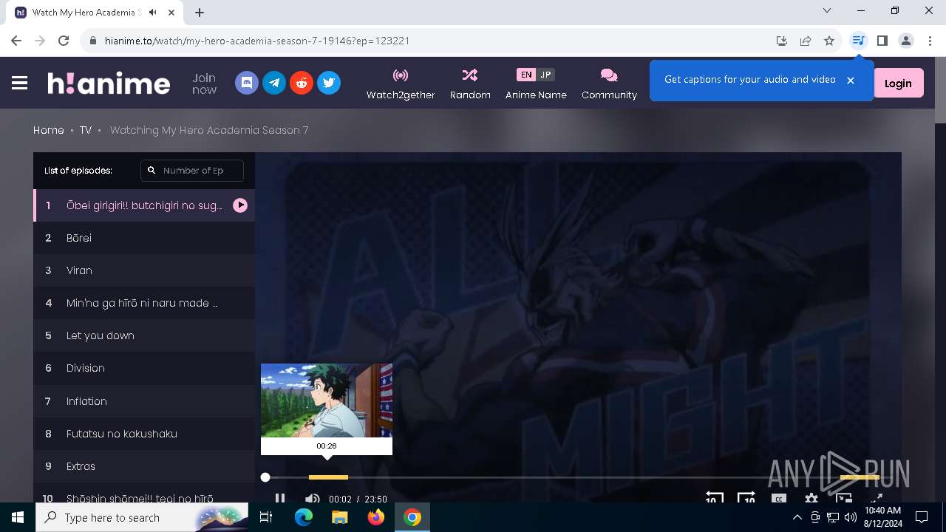
Task: Dismiss the captions tooltip
Action: coord(851,80)
